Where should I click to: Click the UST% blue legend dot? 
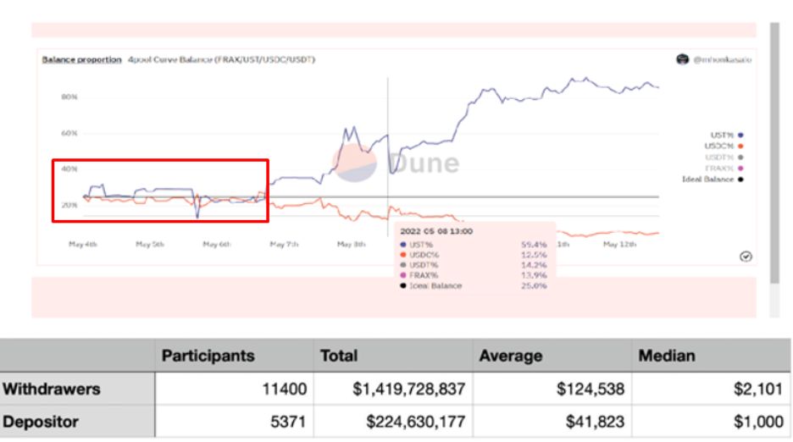[x=741, y=135]
